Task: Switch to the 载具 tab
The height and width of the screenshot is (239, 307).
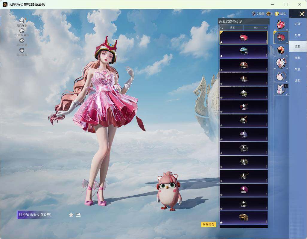Action: pyautogui.click(x=298, y=58)
